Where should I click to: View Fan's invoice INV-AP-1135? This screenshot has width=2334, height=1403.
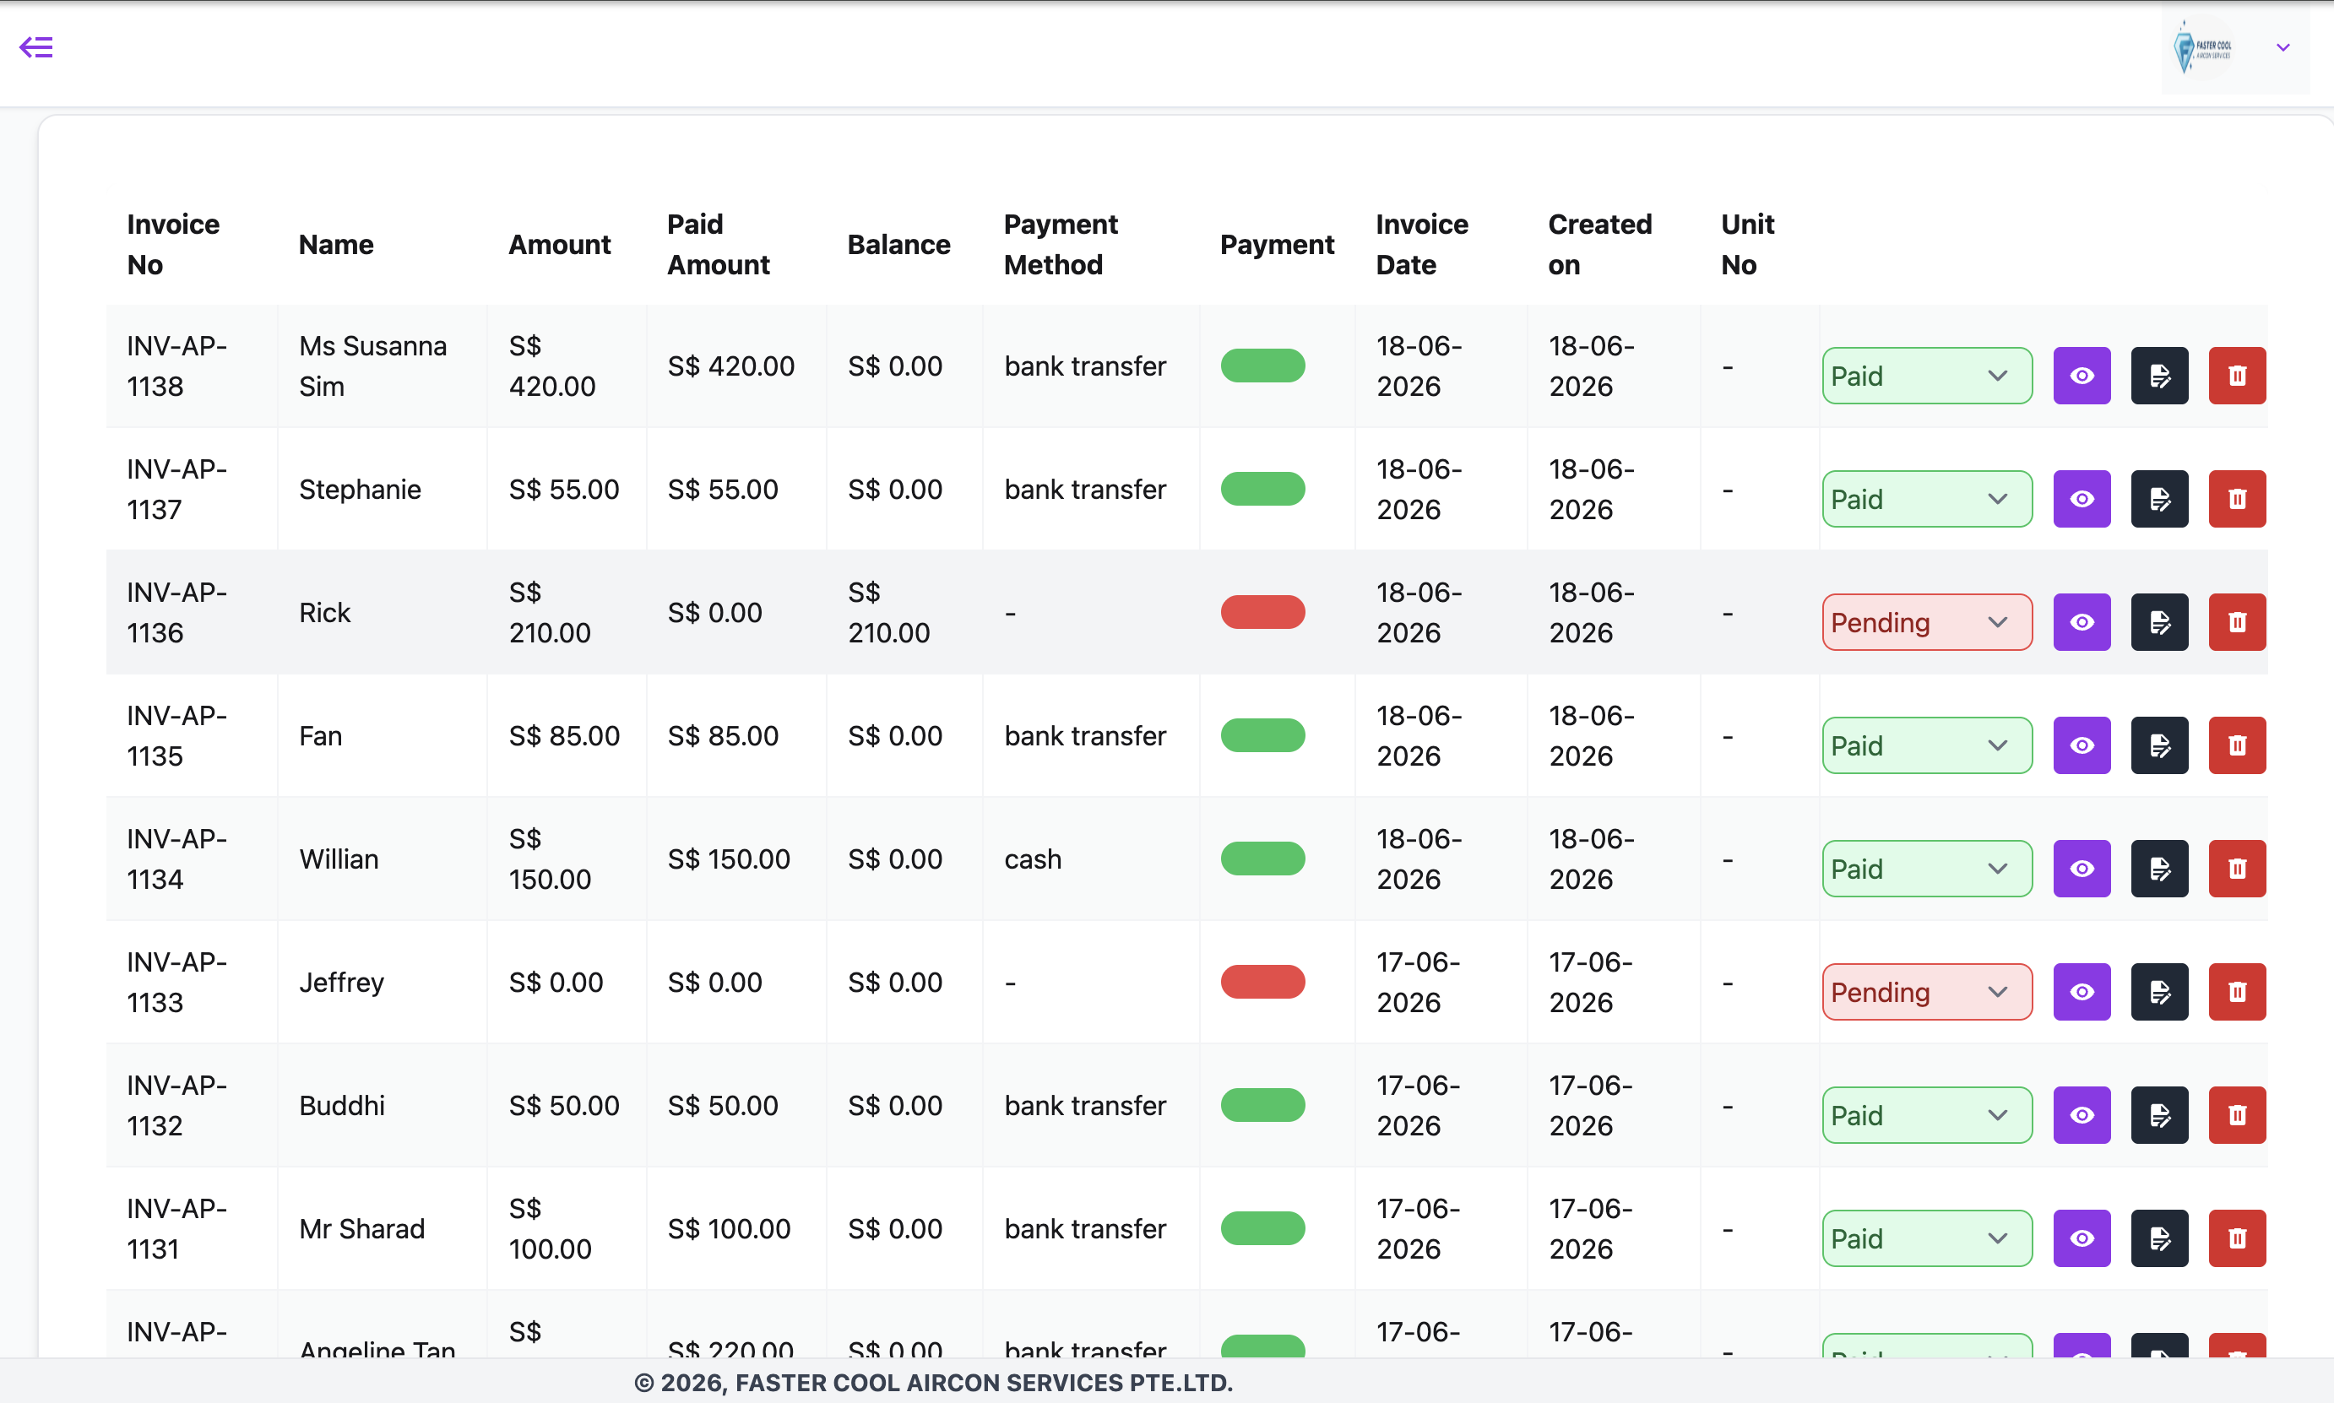tap(2082, 745)
